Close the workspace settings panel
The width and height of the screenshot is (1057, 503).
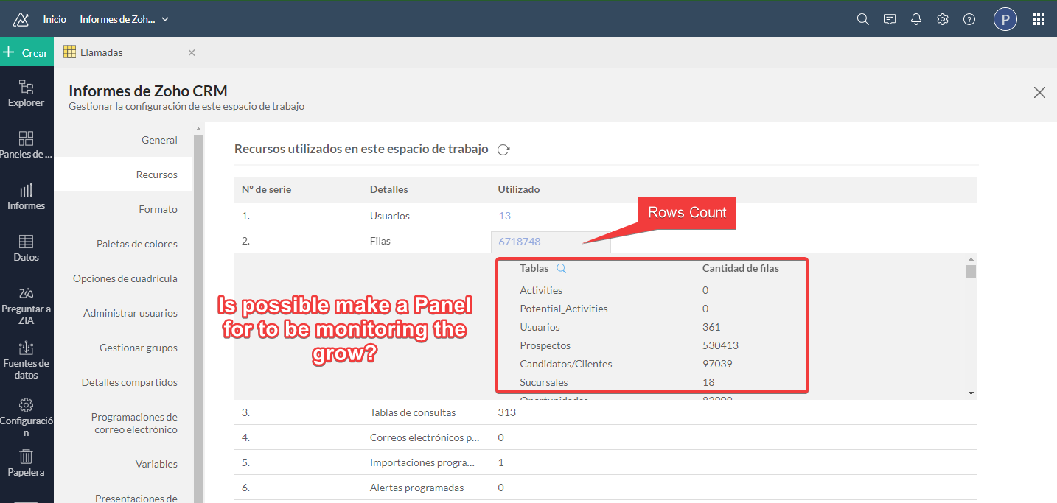[1039, 92]
